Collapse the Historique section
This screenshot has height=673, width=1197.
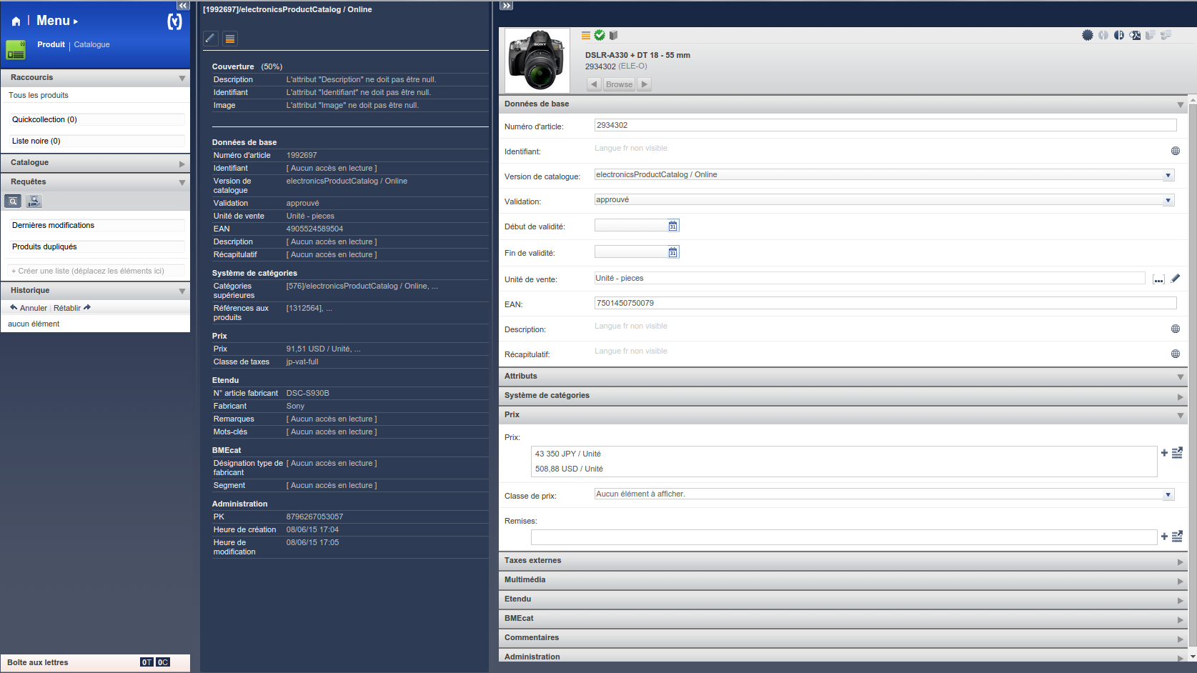182,291
